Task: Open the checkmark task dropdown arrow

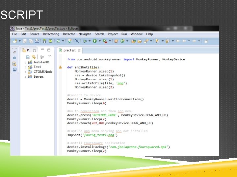Action: click(63, 41)
